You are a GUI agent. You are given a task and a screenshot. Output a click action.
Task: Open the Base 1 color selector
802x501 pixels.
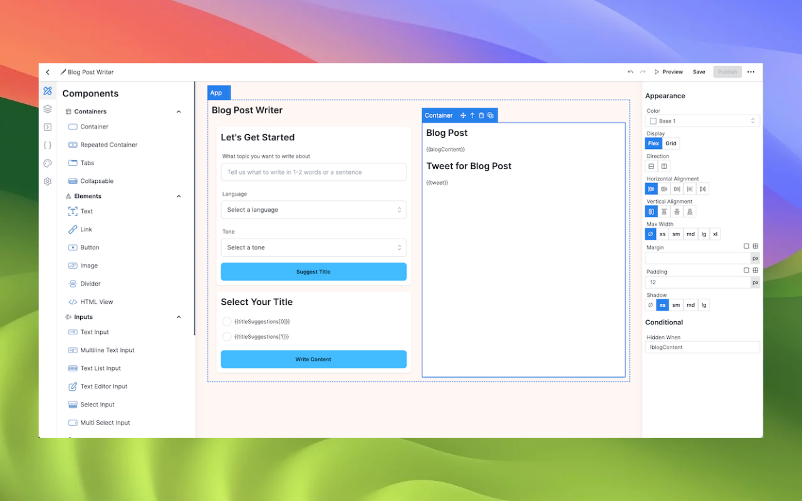pos(702,120)
